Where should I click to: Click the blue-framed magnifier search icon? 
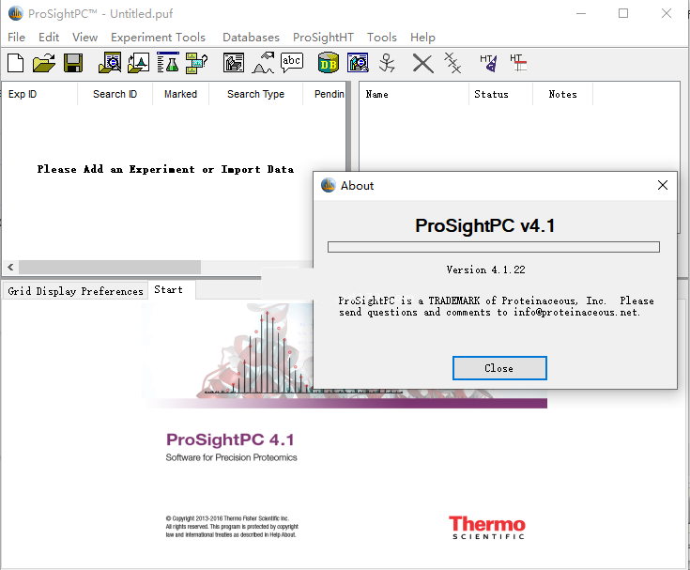pos(358,63)
